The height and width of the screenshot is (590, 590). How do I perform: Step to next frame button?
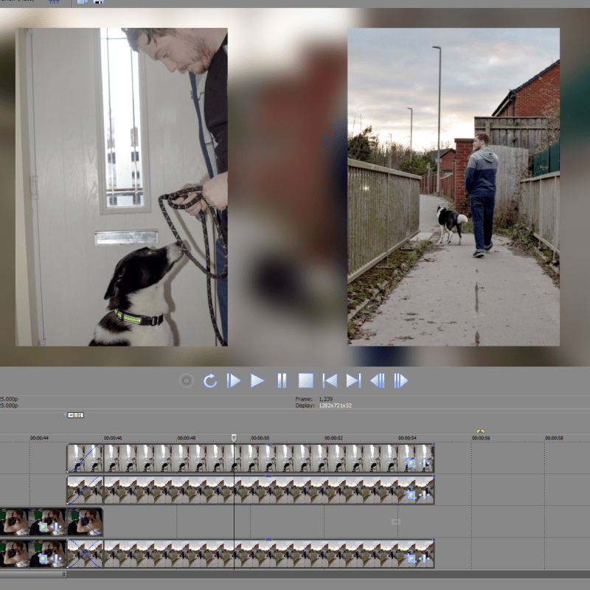(x=400, y=381)
